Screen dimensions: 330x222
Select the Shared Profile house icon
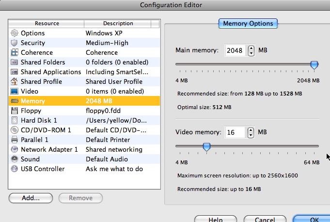[15, 81]
